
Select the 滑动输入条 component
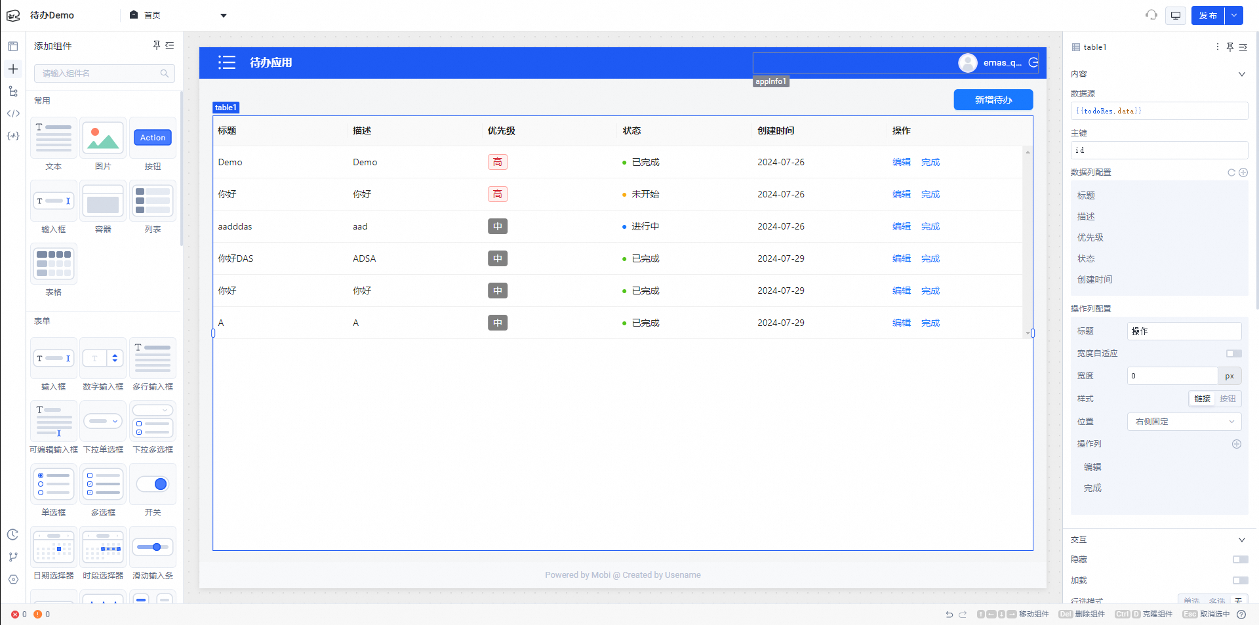click(x=153, y=554)
